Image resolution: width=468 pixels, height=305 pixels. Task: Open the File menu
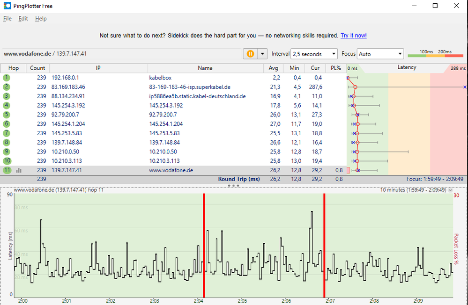coord(7,19)
